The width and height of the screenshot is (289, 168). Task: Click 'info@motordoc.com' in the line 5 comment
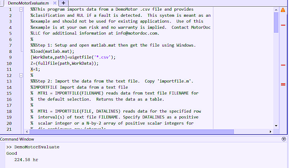136,33
